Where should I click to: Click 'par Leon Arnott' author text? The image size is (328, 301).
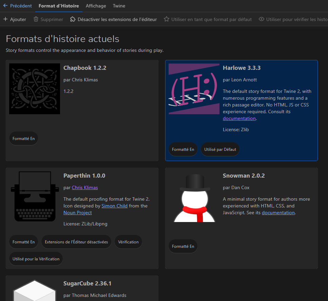coord(240,80)
